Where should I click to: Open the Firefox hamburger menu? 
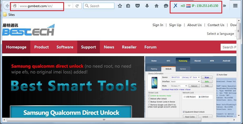[x=235, y=6]
